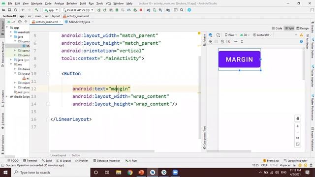Open the Database Inspector tool window
Viewport: 315px width, 177px height.
click(106, 161)
